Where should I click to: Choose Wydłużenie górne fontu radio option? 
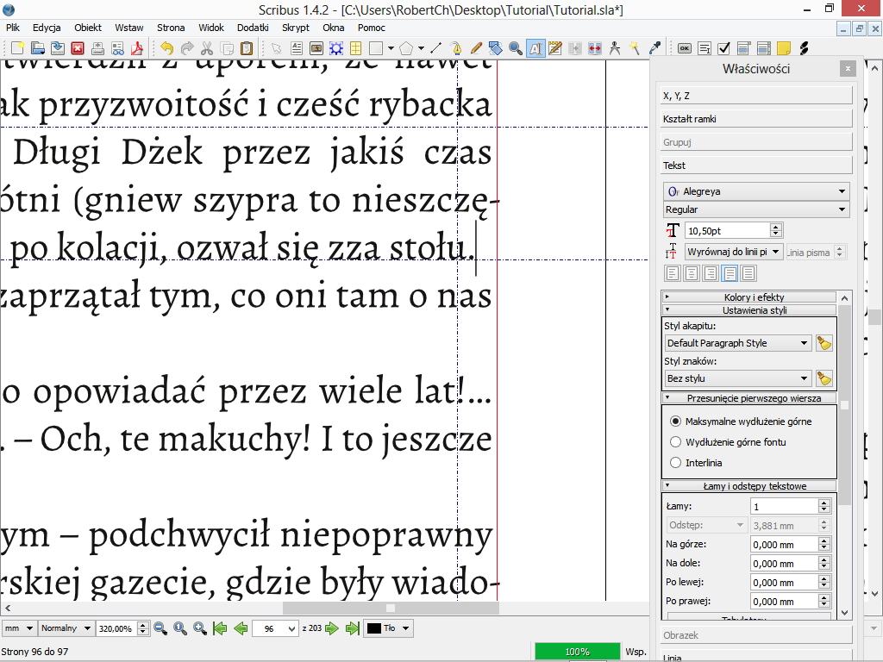click(x=676, y=442)
